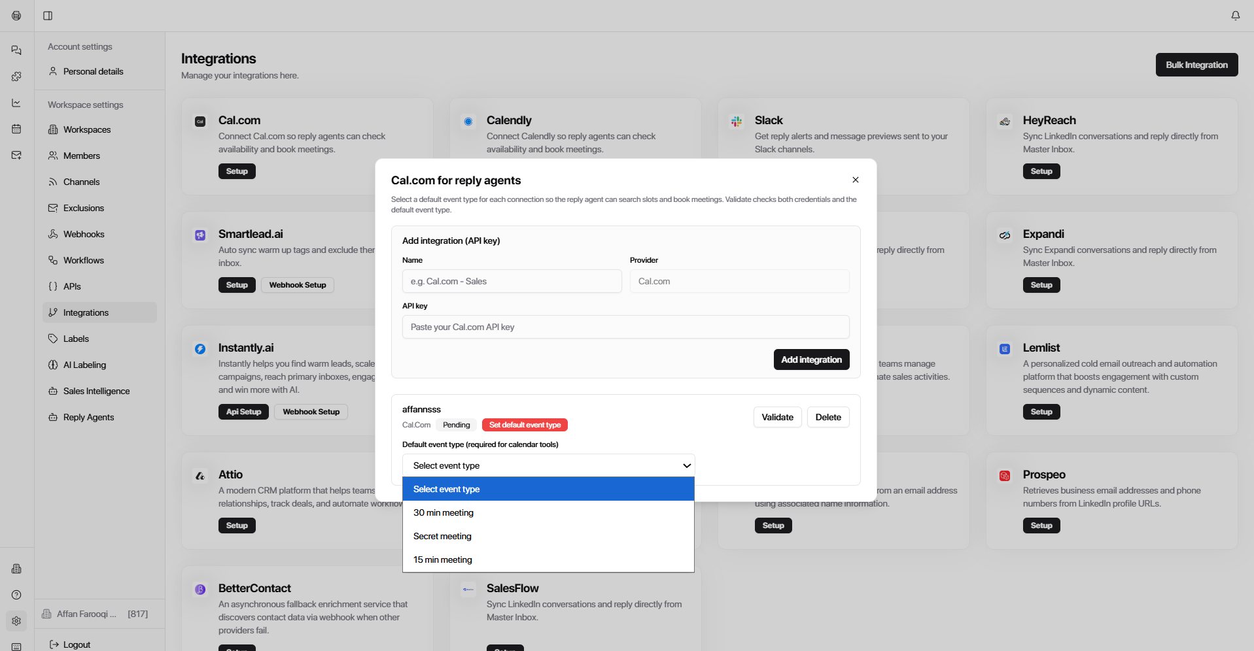The image size is (1254, 651).
Task: Expand the Select event type dropdown
Action: tap(548, 465)
